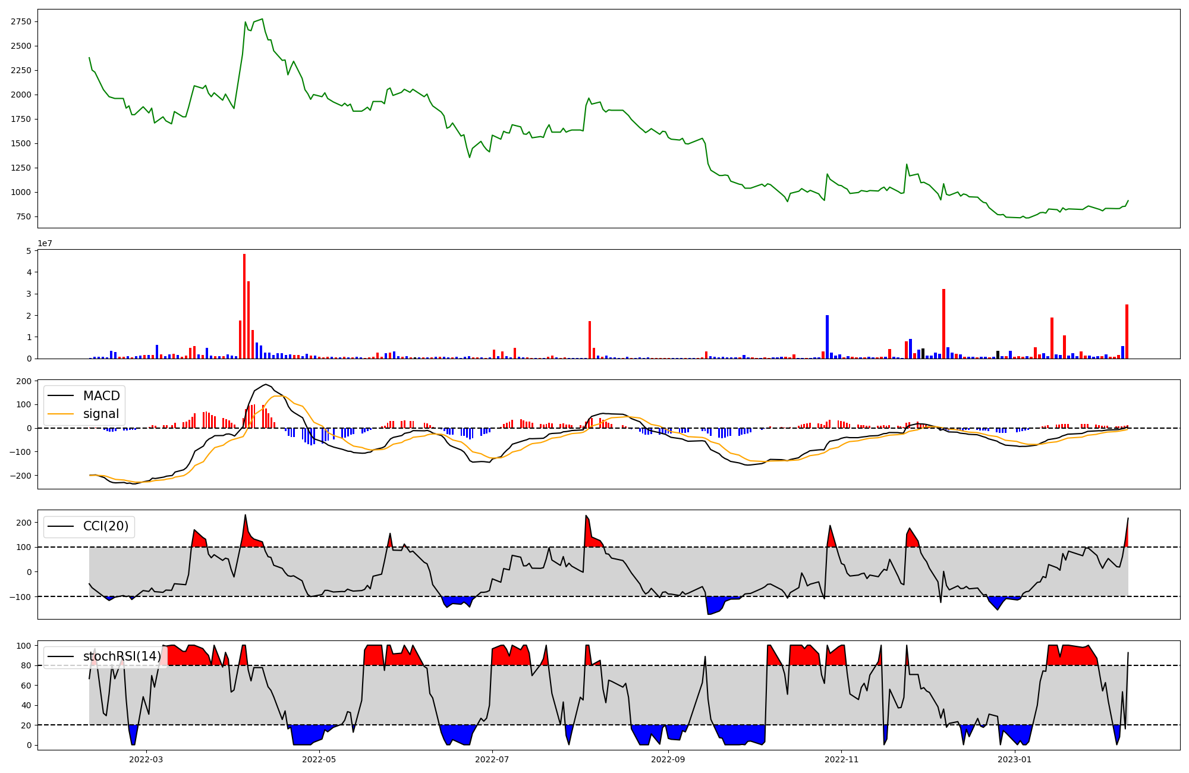Image resolution: width=1189 pixels, height=773 pixels.
Task: Click the last red volume bar on right
Action: (1127, 332)
